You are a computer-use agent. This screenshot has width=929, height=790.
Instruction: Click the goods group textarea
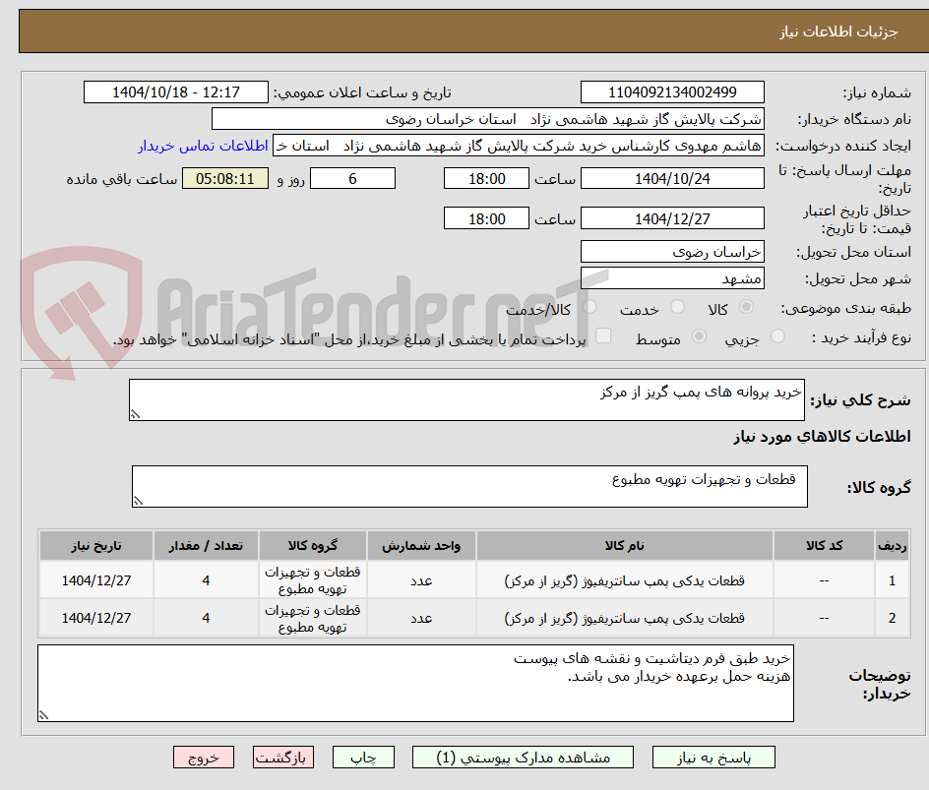point(469,486)
